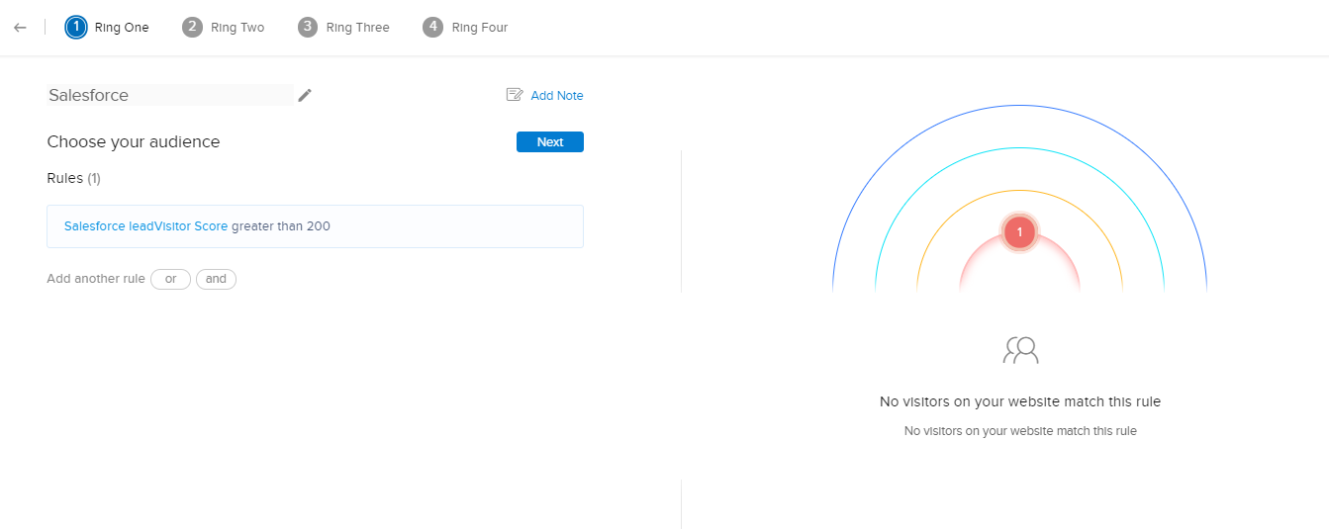Click the back arrow icon
Image resolution: width=1329 pixels, height=529 pixels.
20,28
